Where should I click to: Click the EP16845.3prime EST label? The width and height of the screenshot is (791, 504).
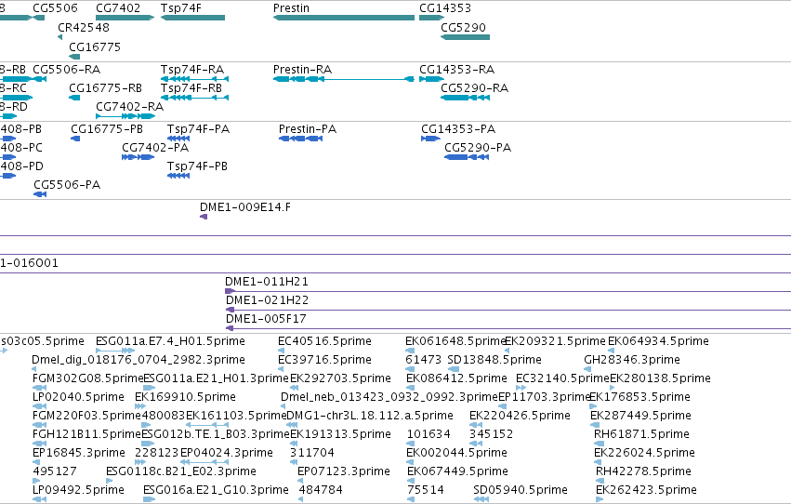click(x=79, y=453)
